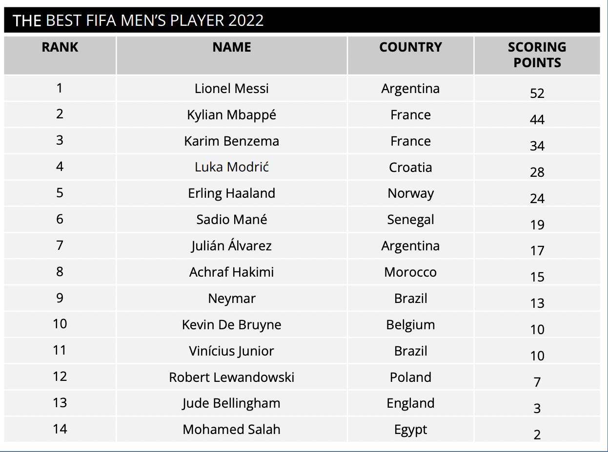Screen dimensions: 608x452
Task: Click the NAME column header
Action: coord(232,47)
